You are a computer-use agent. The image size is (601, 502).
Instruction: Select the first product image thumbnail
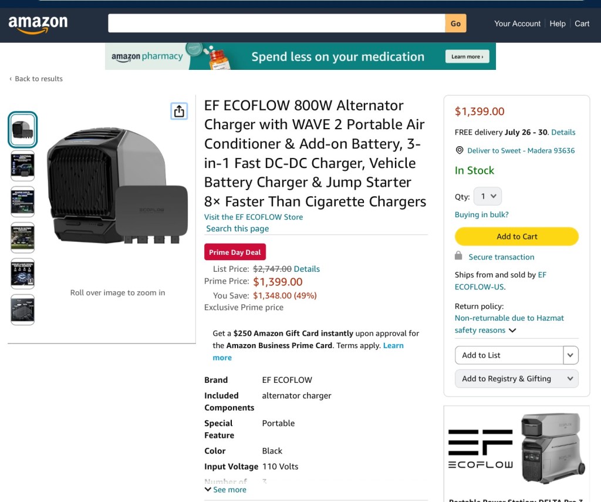pyautogui.click(x=23, y=129)
